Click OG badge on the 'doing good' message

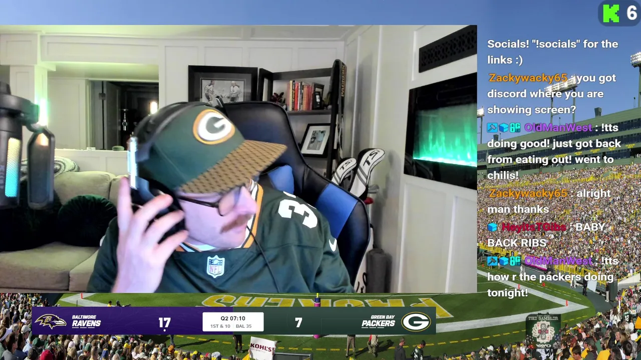pos(515,128)
